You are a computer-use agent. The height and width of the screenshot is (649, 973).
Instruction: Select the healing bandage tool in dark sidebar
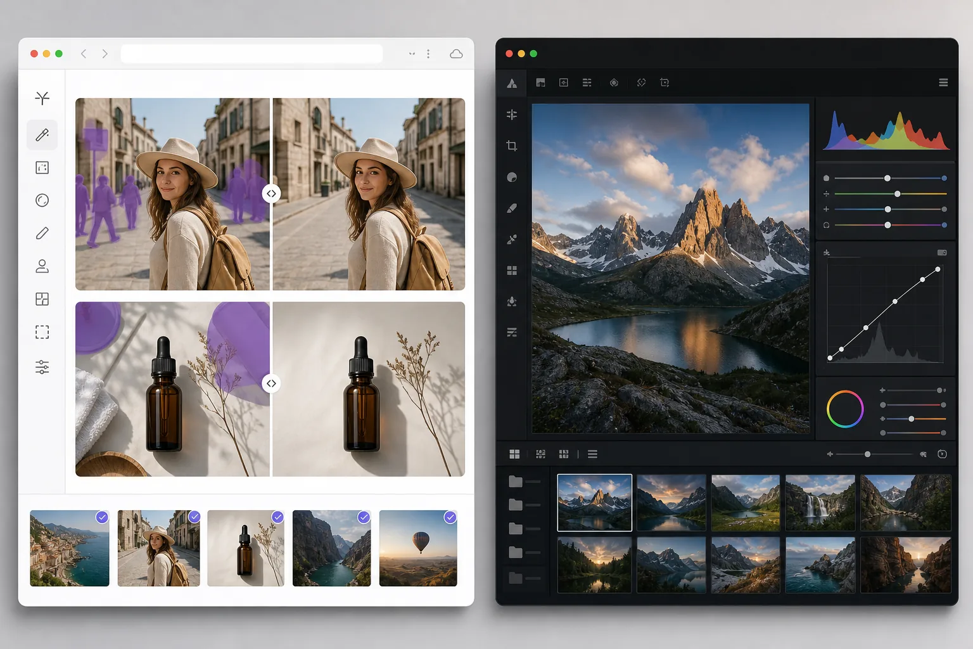click(512, 240)
